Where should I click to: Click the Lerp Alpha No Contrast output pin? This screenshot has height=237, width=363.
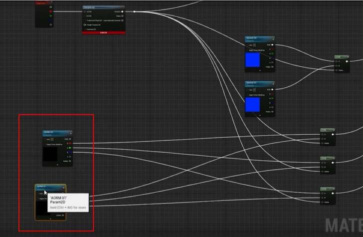123,20
